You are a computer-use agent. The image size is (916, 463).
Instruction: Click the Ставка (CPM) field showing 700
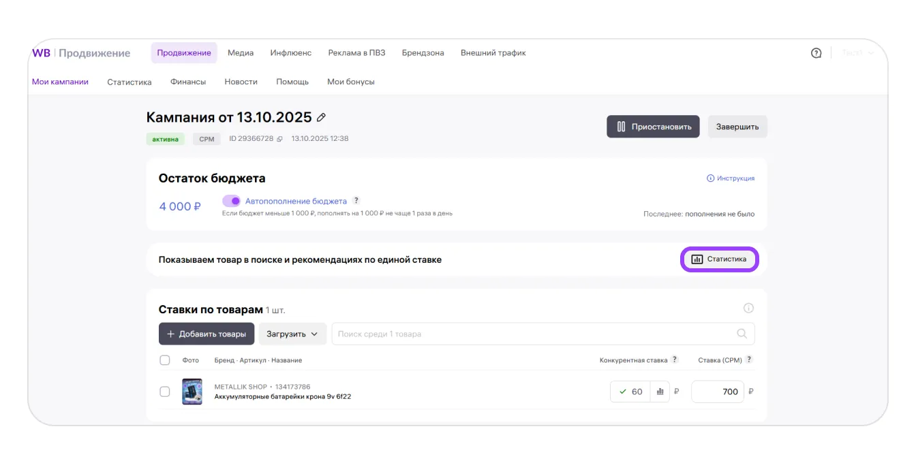click(717, 392)
